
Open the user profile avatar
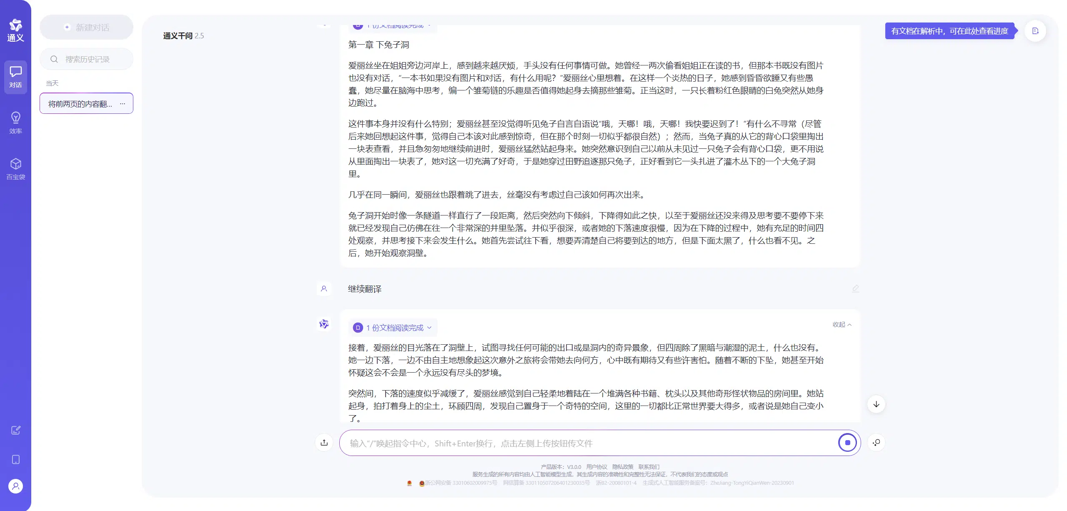click(x=15, y=486)
